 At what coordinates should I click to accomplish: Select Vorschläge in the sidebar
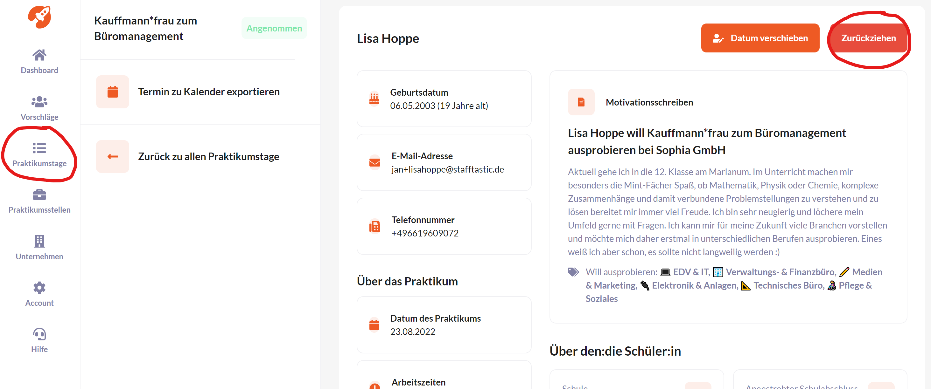39,117
